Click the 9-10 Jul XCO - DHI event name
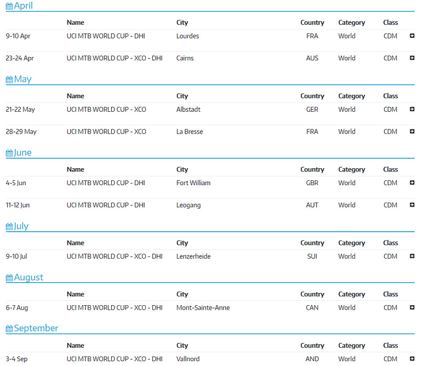Viewport: 422px width, 366px height. [115, 256]
